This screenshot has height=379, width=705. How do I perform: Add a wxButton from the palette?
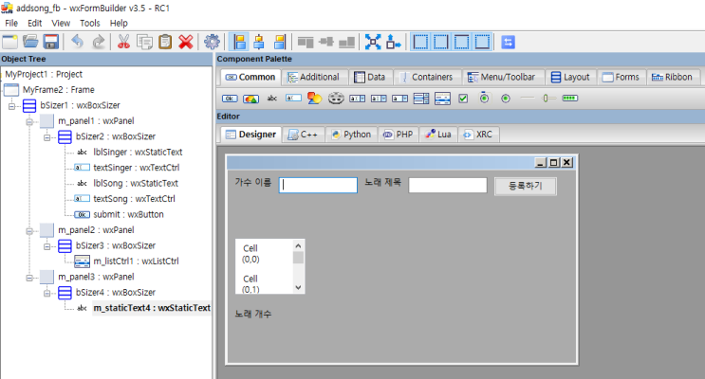(x=230, y=99)
